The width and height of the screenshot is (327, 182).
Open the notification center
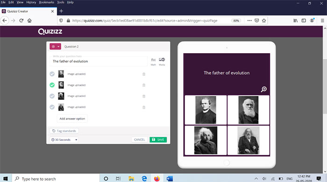(x=319, y=178)
